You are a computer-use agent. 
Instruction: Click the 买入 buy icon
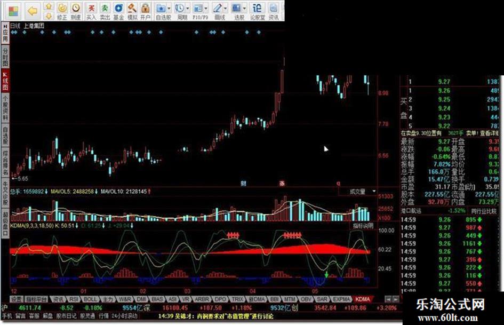pos(92,11)
